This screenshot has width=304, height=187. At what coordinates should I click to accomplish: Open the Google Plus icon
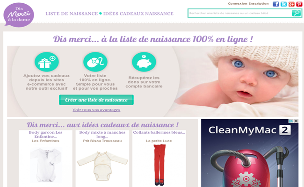point(291,4)
